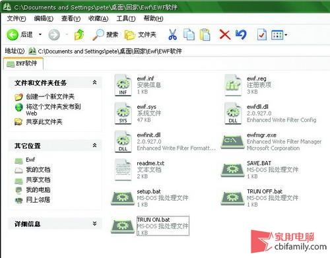Open the 查看(V) menu
330x258 pixels.
[x=71, y=18]
